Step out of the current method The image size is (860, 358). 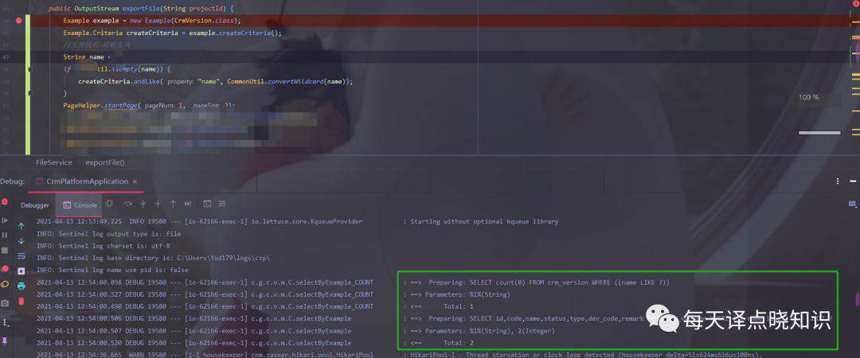pos(174,204)
